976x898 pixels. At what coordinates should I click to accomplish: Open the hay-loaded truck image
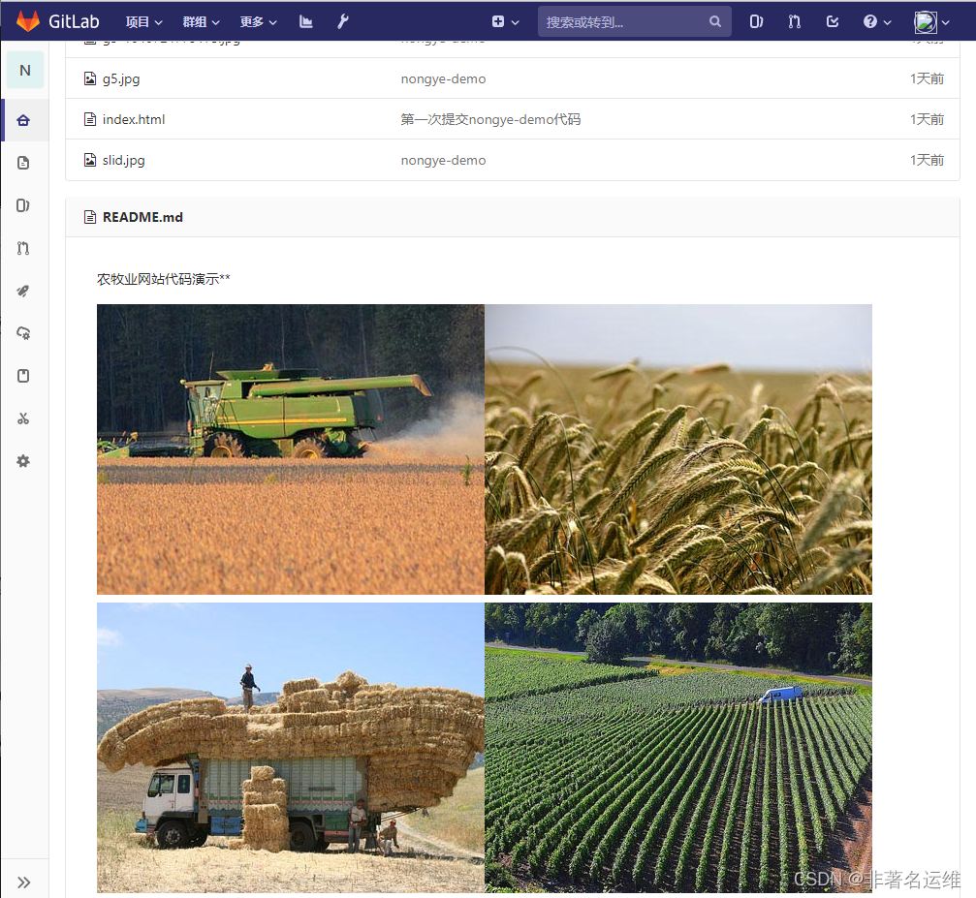(291, 748)
